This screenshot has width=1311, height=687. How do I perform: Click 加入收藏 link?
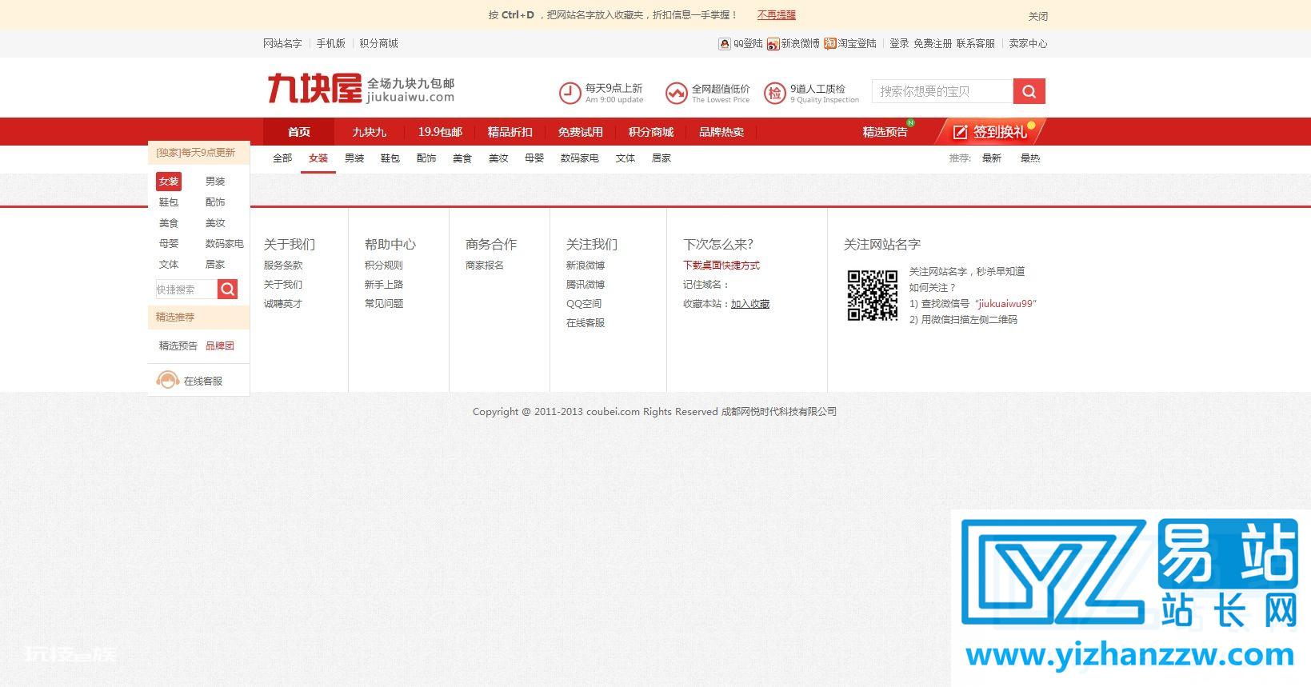[x=750, y=304]
